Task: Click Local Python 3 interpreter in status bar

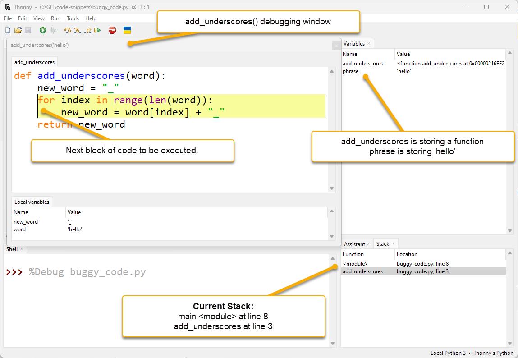Action: (x=448, y=353)
